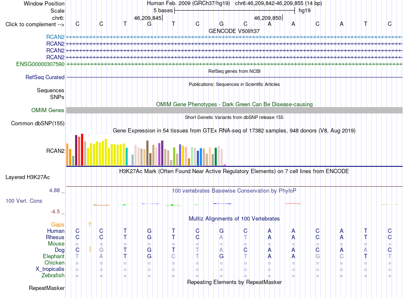The width and height of the screenshot is (403, 298).
Task: Open the RefSeq Curated track label
Action: pyautogui.click(x=45, y=77)
